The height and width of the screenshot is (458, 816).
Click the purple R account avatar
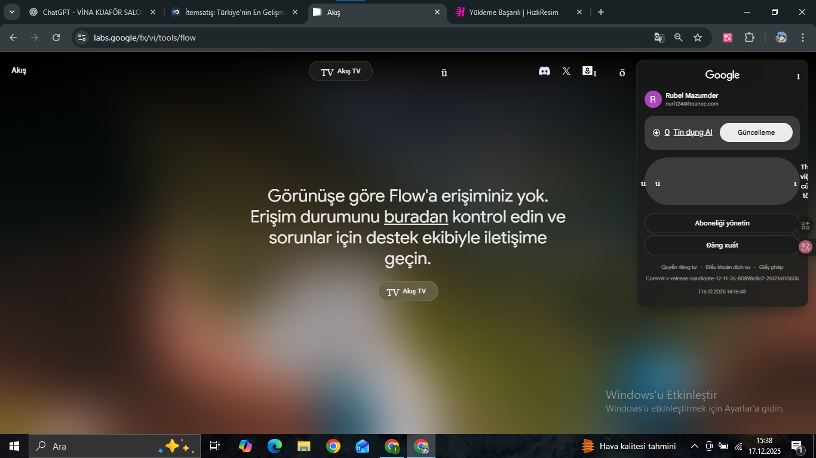[653, 99]
